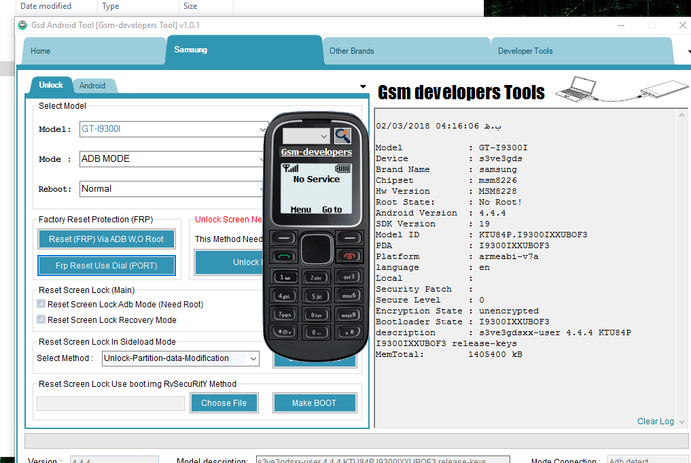691x463 pixels.
Task: Click the Choose File button
Action: click(224, 403)
